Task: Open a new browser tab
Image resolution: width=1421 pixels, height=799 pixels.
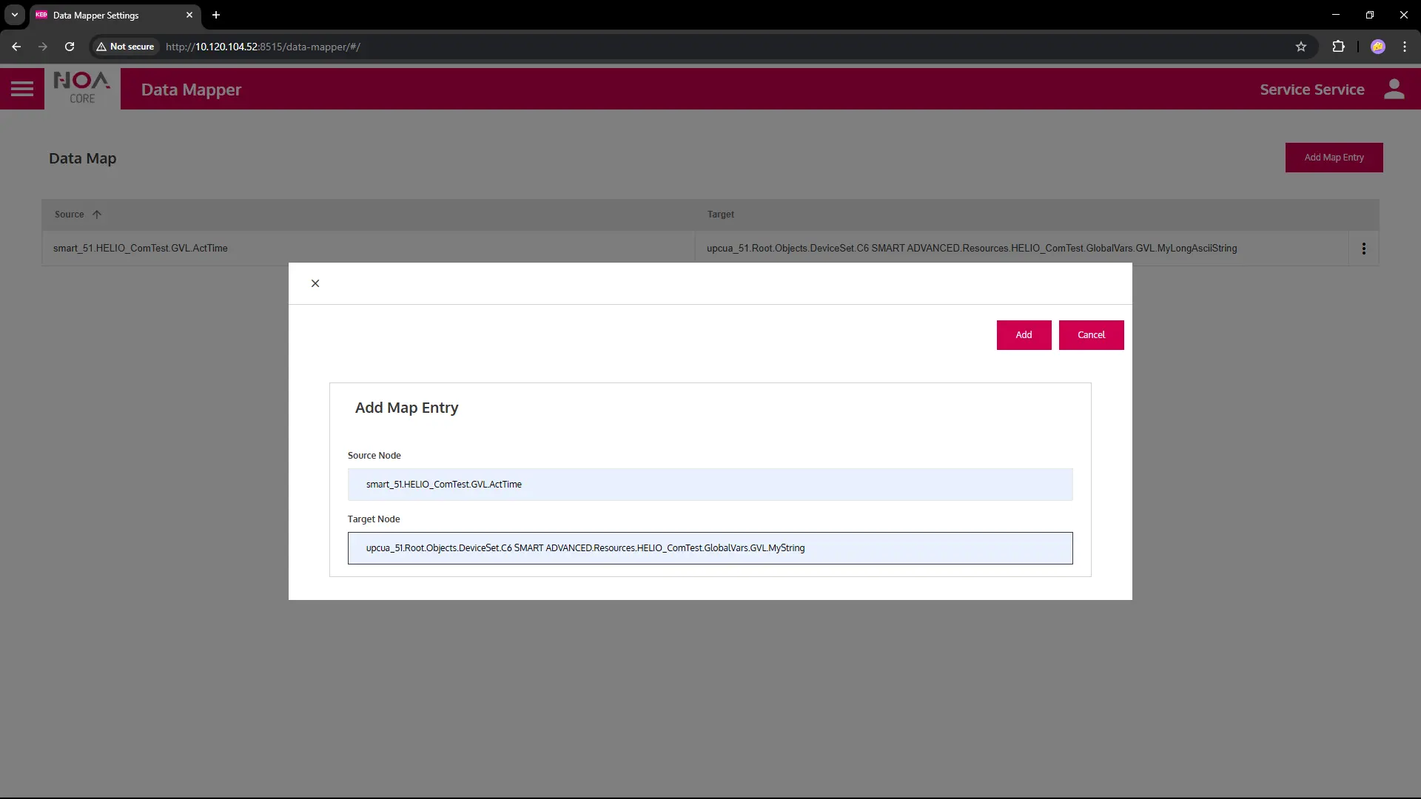Action: (216, 15)
